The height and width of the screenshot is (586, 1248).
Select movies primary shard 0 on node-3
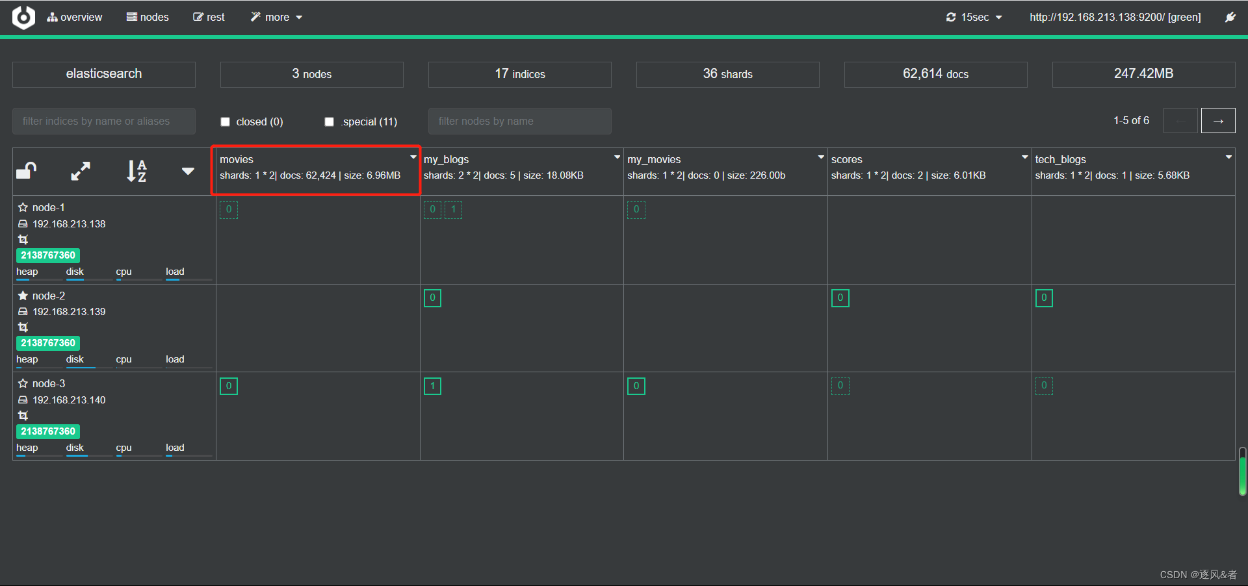click(x=229, y=387)
